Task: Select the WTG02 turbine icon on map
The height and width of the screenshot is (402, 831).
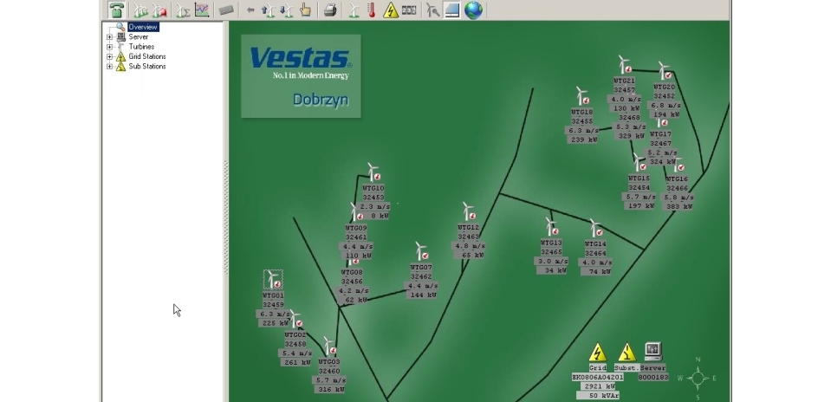Action: point(295,320)
